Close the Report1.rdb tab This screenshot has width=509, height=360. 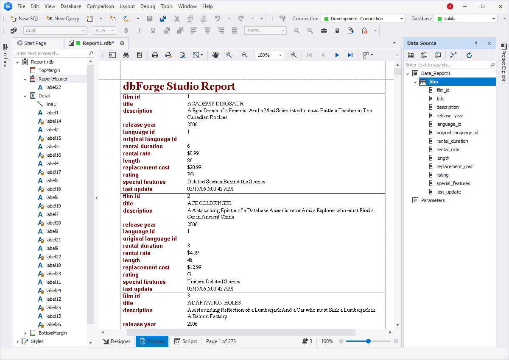coord(122,43)
